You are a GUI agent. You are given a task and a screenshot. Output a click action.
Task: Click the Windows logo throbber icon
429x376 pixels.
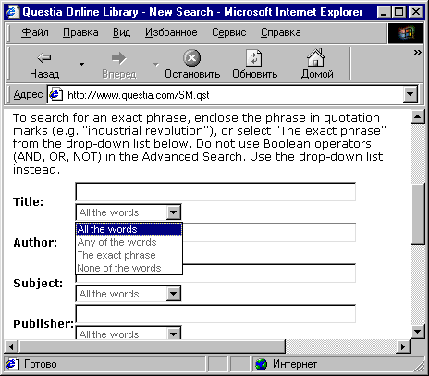[406, 33]
